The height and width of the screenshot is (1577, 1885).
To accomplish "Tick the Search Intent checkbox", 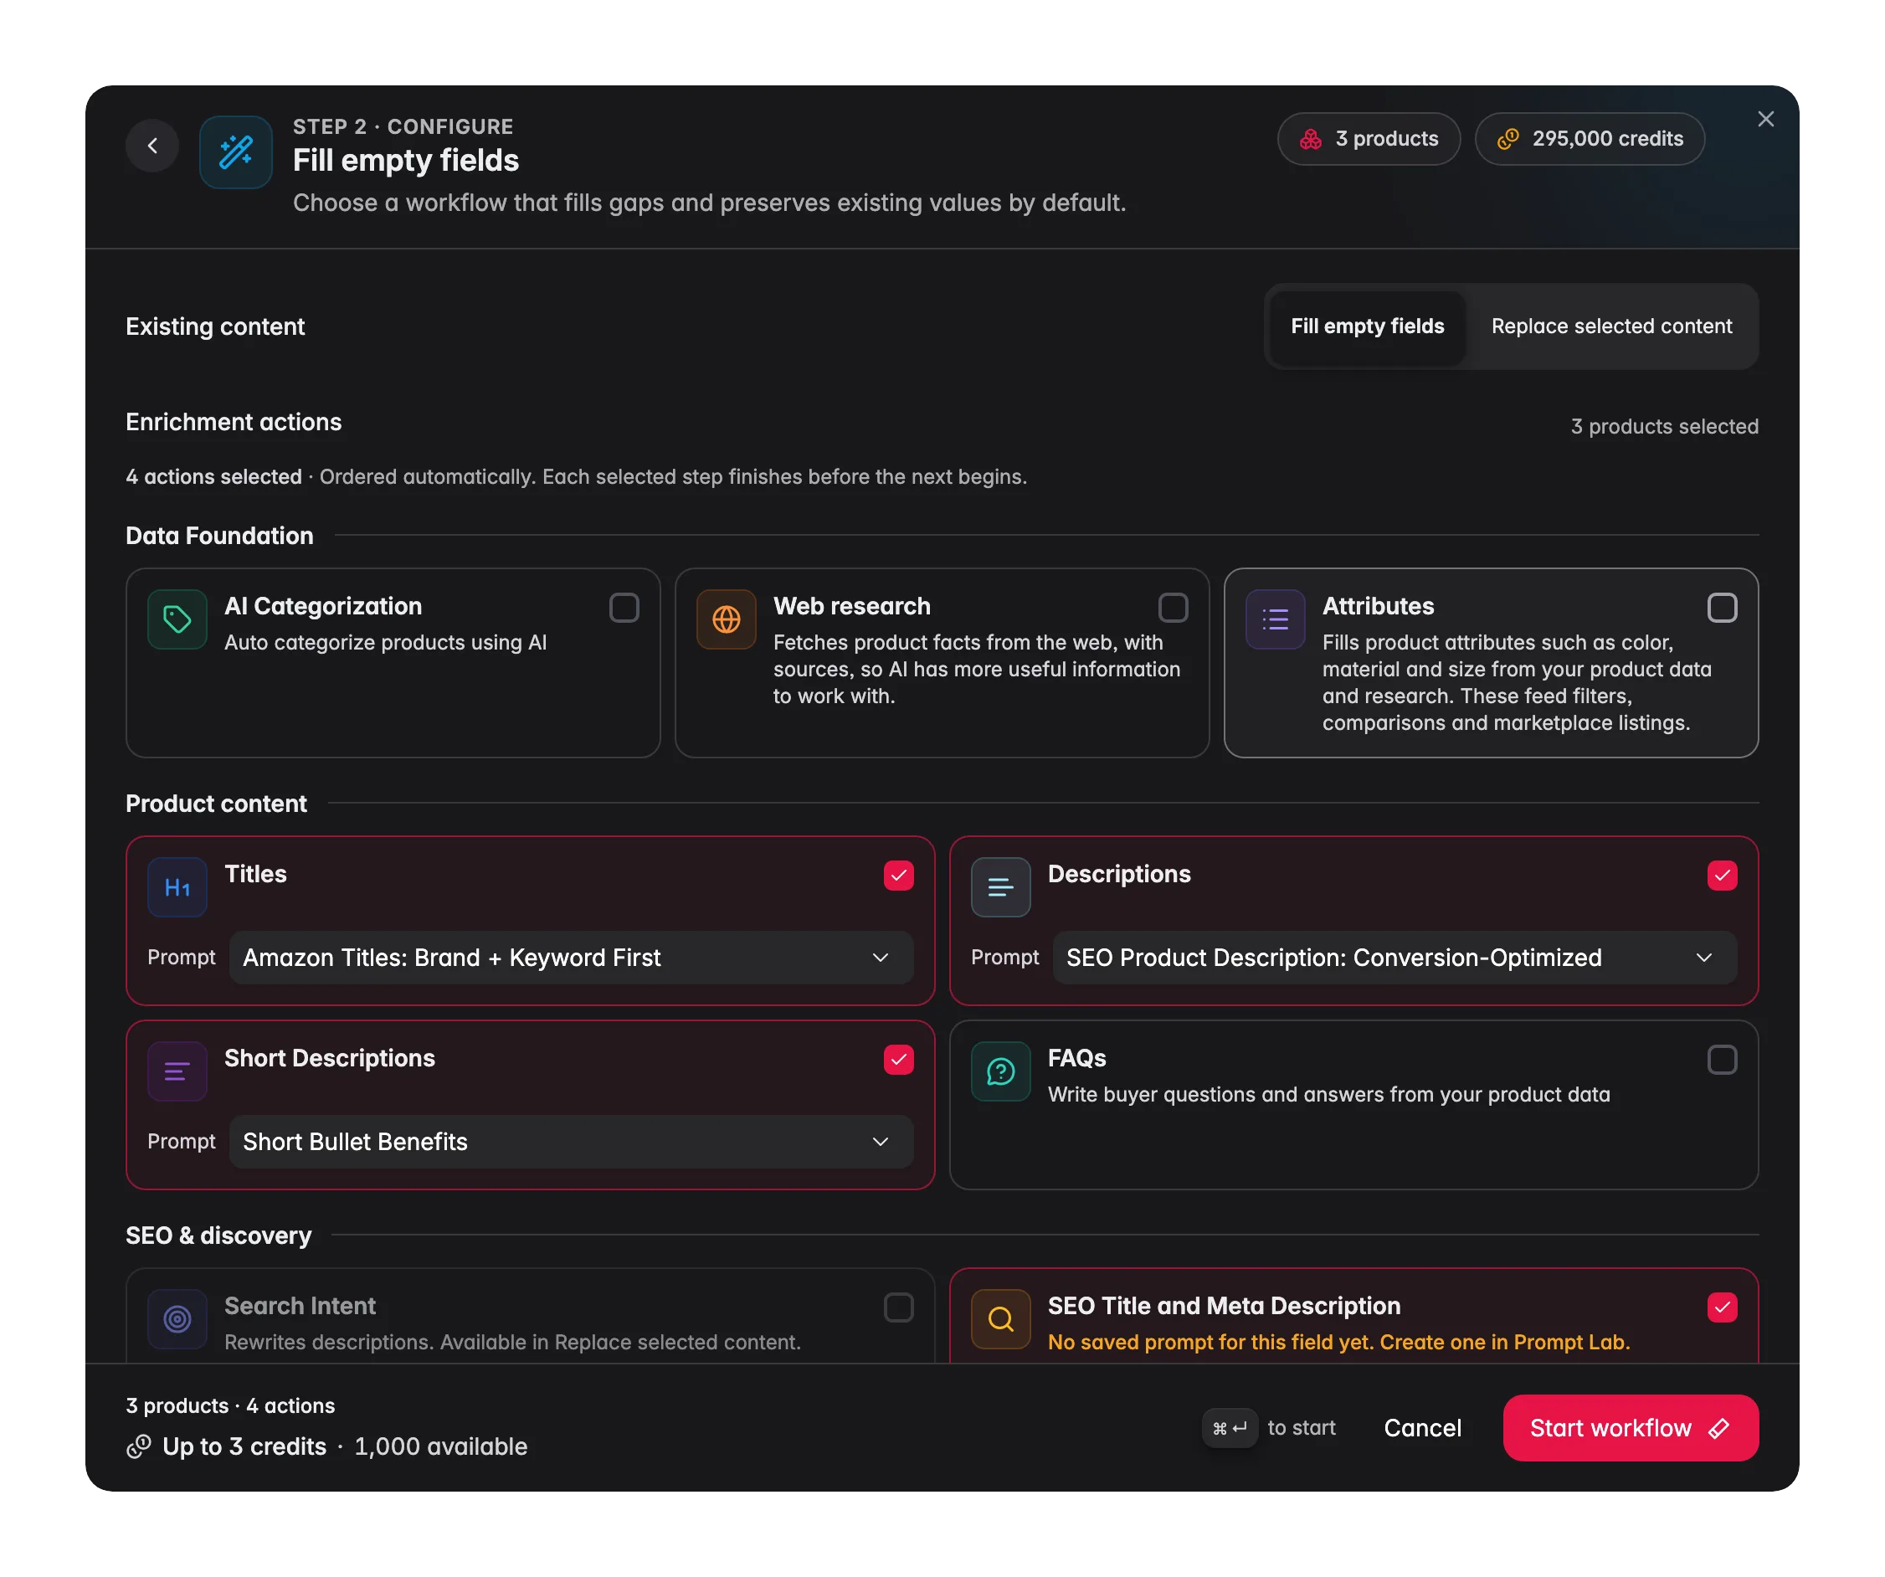I will pyautogui.click(x=898, y=1307).
